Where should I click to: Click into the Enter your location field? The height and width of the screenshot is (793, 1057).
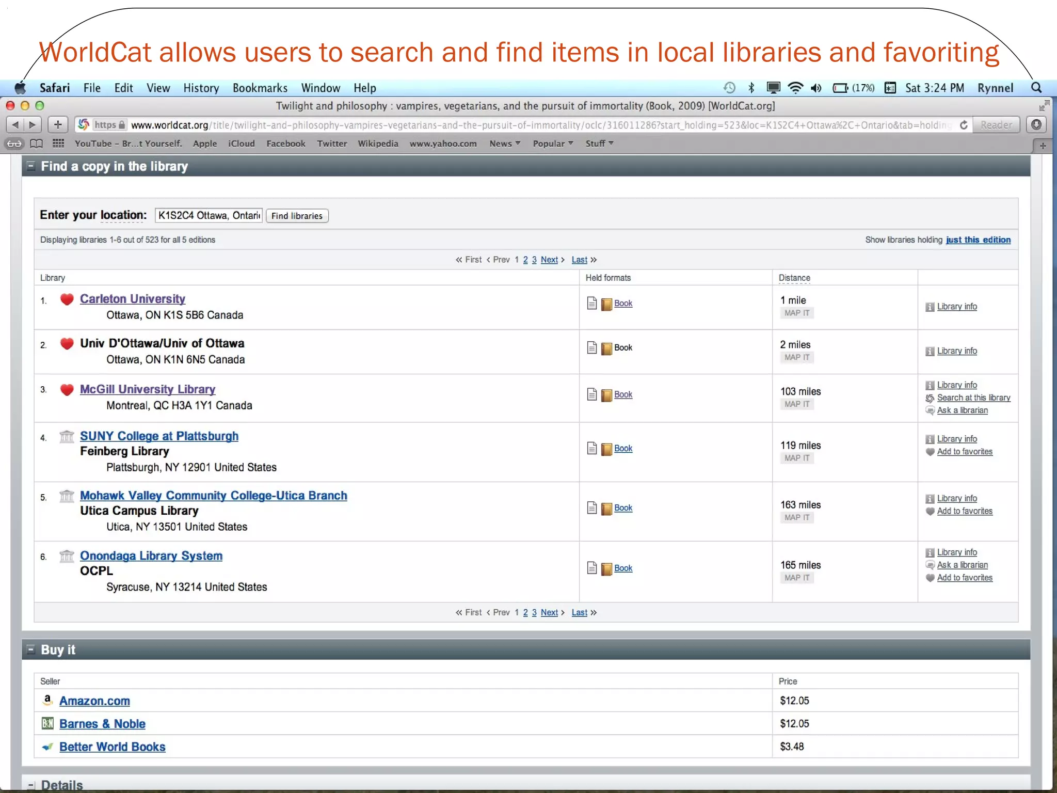point(209,215)
